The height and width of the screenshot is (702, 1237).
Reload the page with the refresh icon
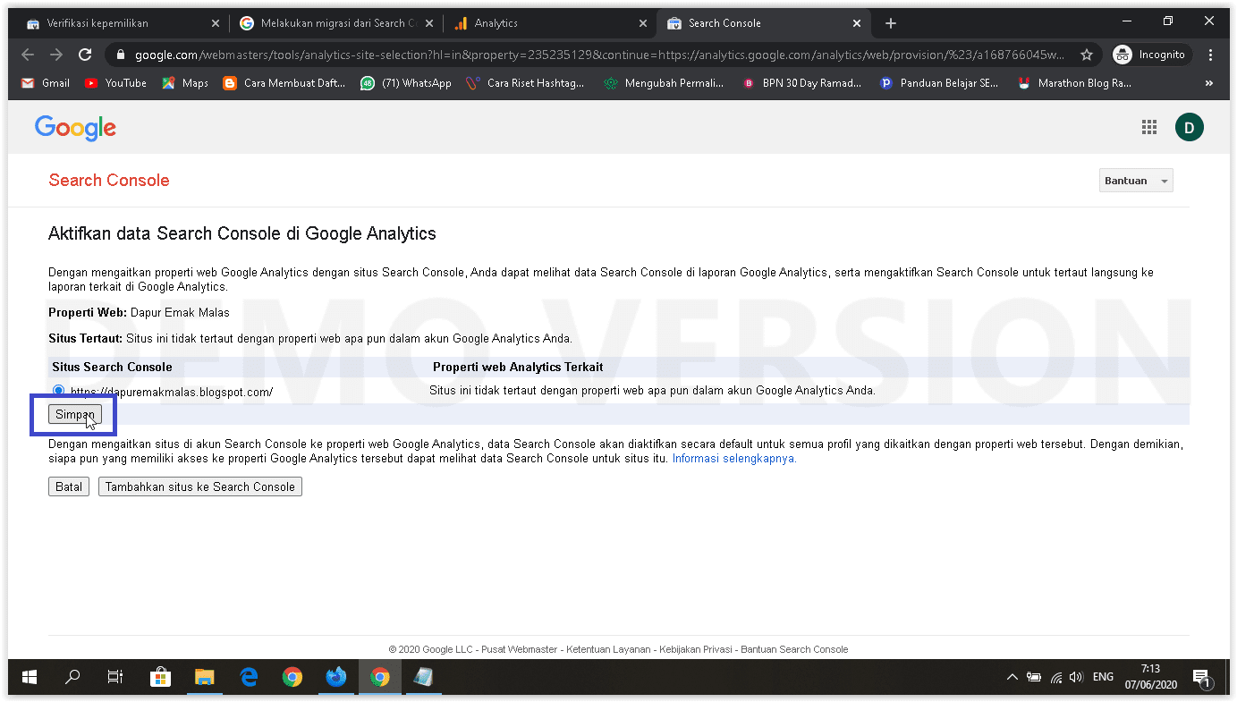tap(85, 55)
